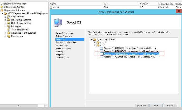Collapse the MDT Deployment Share node
Image resolution: width=182 pixels, height=110 pixels.
tap(2, 13)
